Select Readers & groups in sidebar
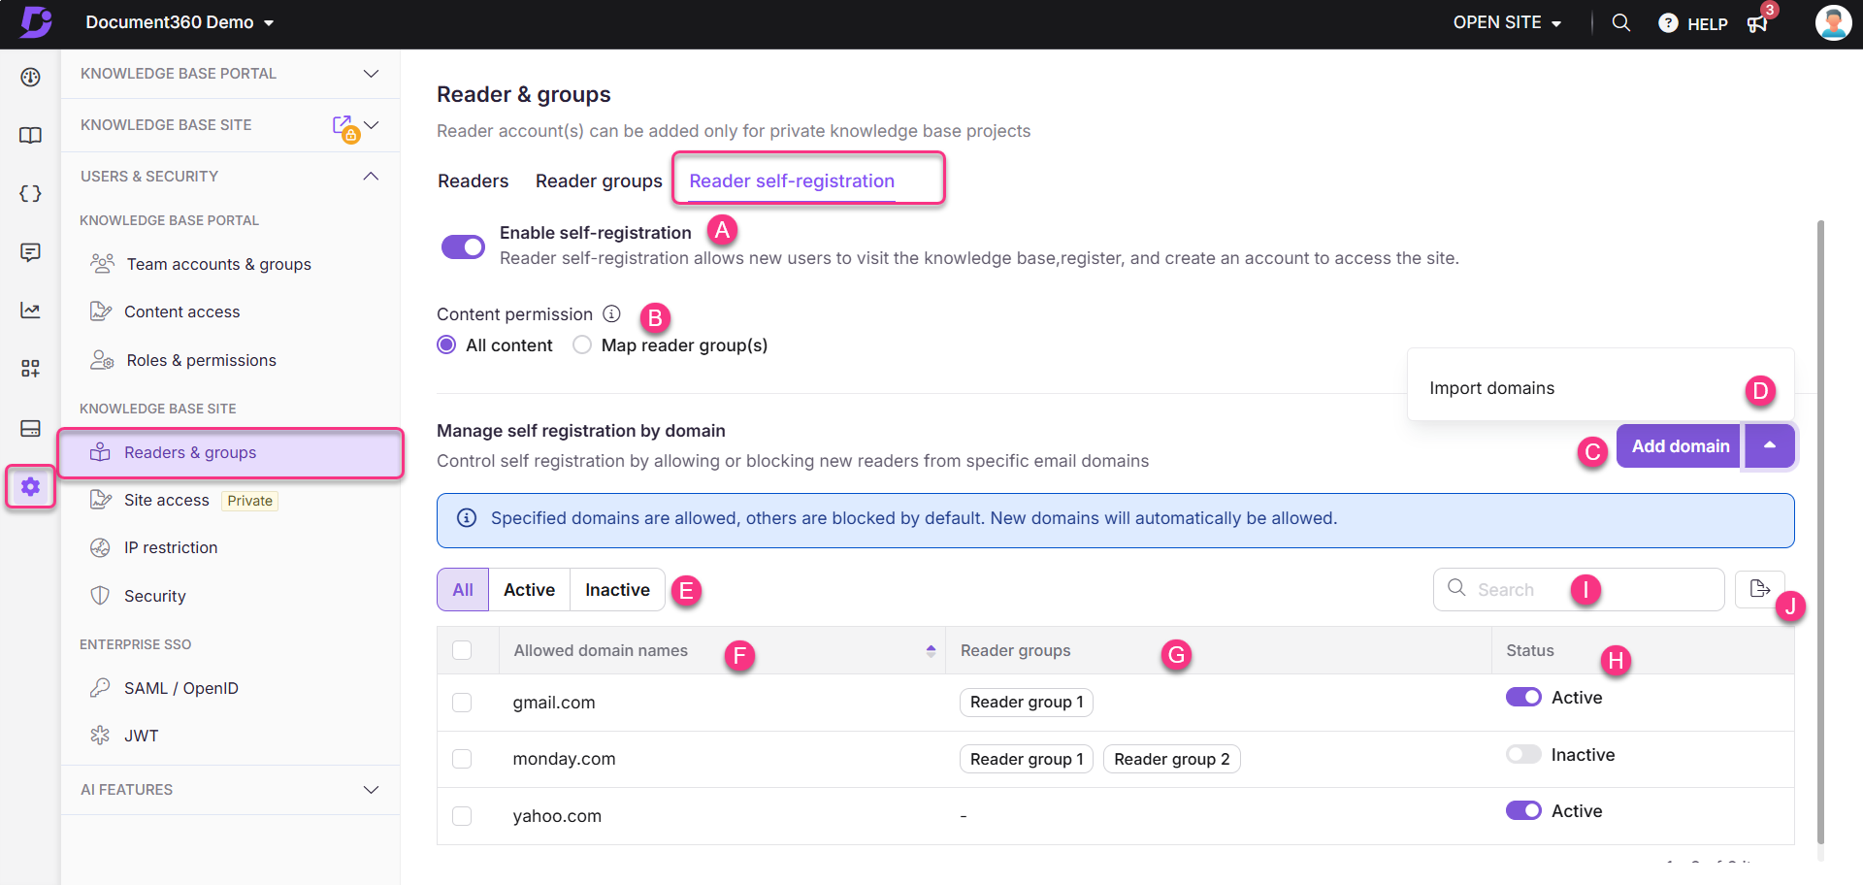The image size is (1863, 885). 231,453
